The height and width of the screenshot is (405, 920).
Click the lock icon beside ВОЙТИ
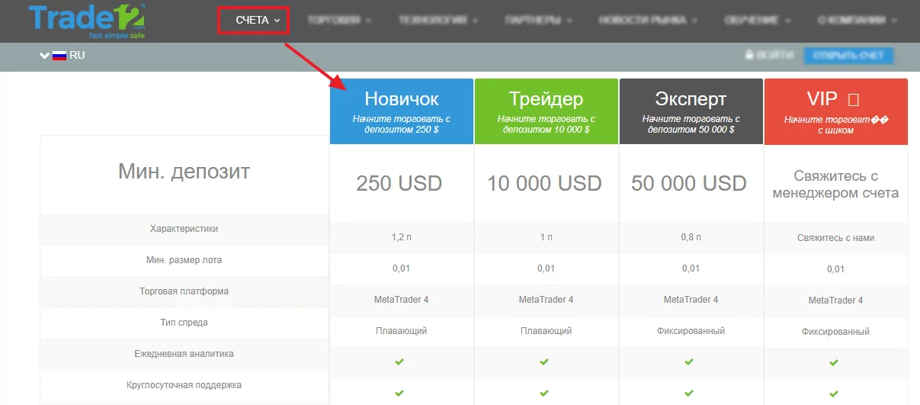[749, 55]
